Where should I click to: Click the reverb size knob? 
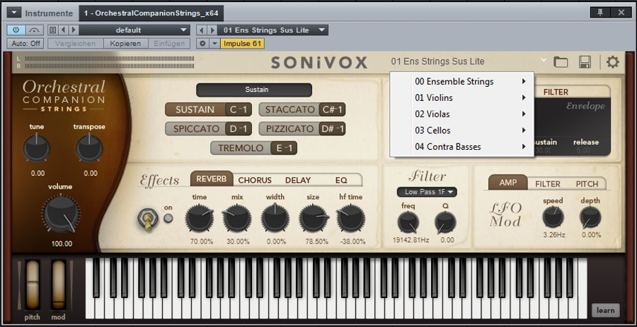pos(314,218)
